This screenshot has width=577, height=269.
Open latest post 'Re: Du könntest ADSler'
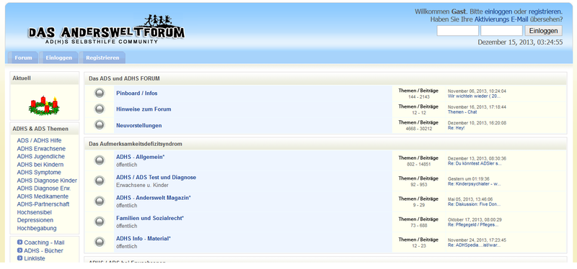[475, 163]
